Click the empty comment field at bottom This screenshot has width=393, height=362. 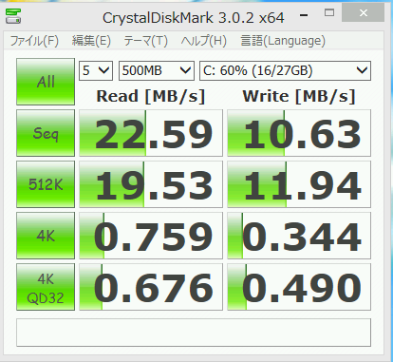[x=194, y=333]
